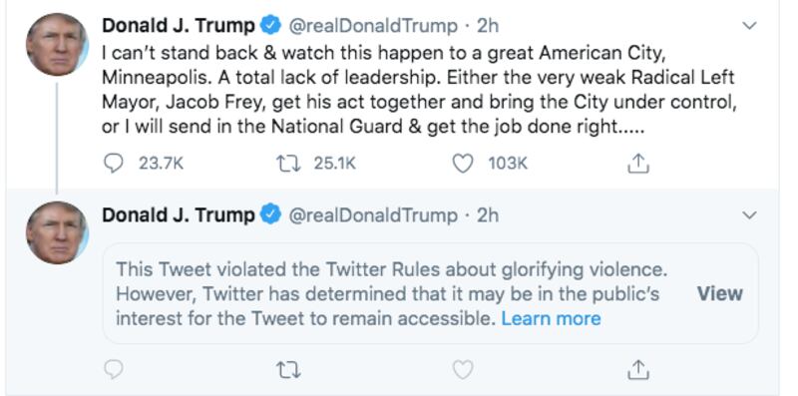Click View to reveal the hidden tweet
The width and height of the screenshot is (798, 396).
coord(719,293)
